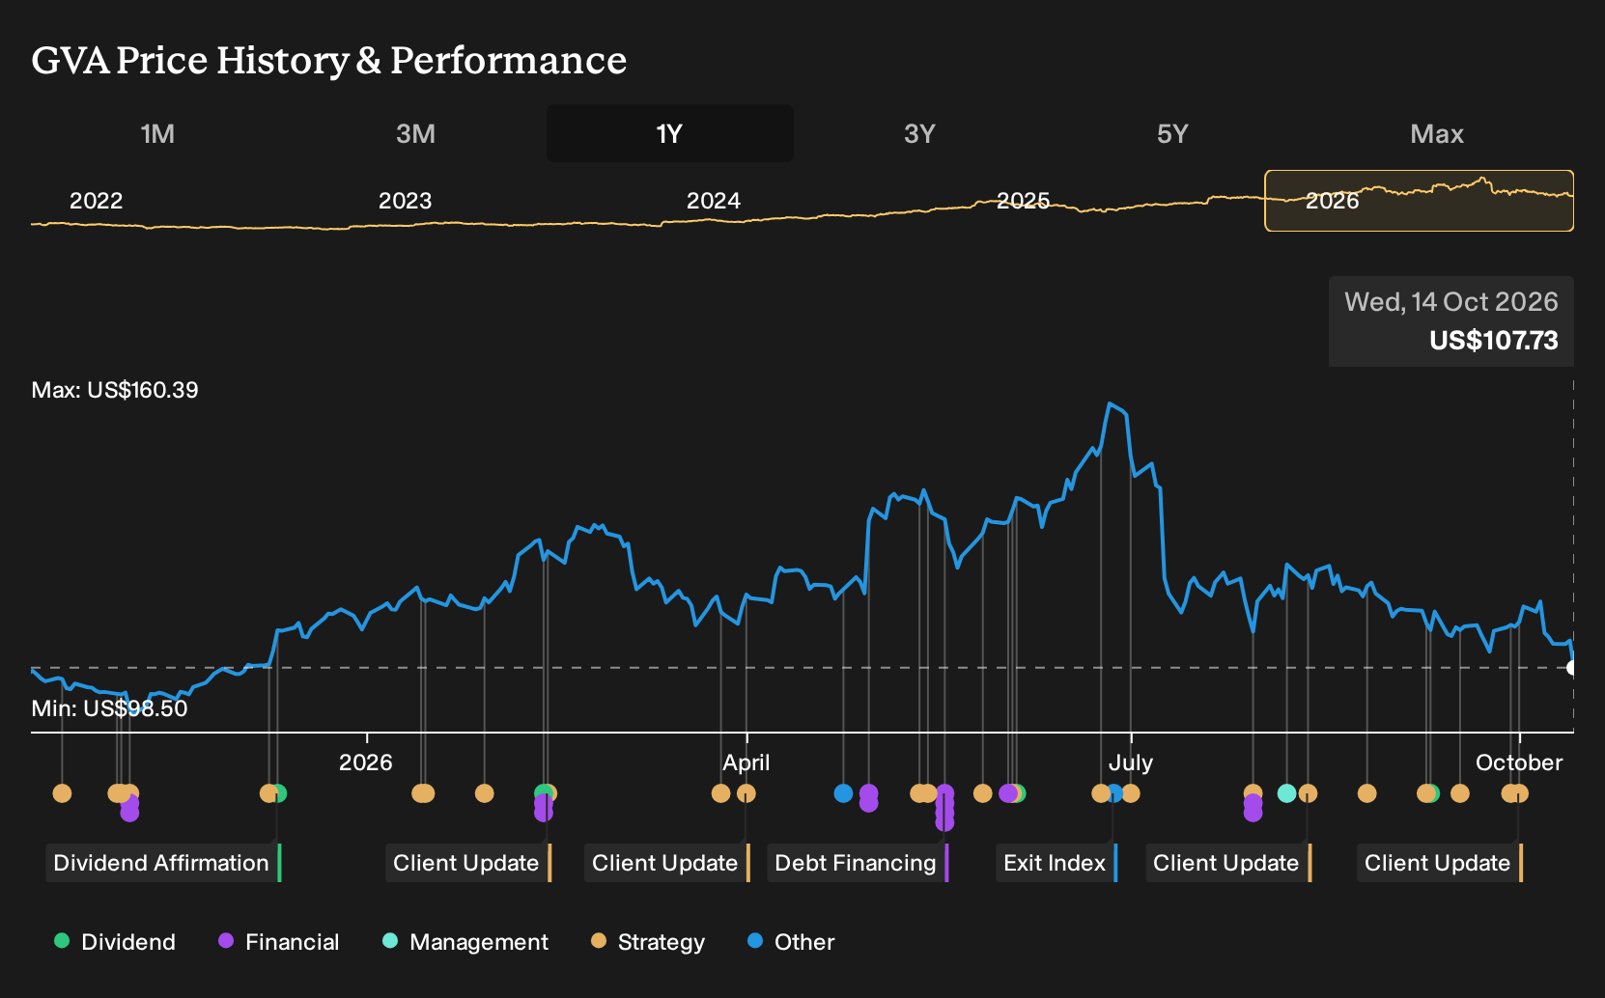Click the green Dividend dot before 2026 label
Screen dimensions: 1605x998
(x=279, y=793)
